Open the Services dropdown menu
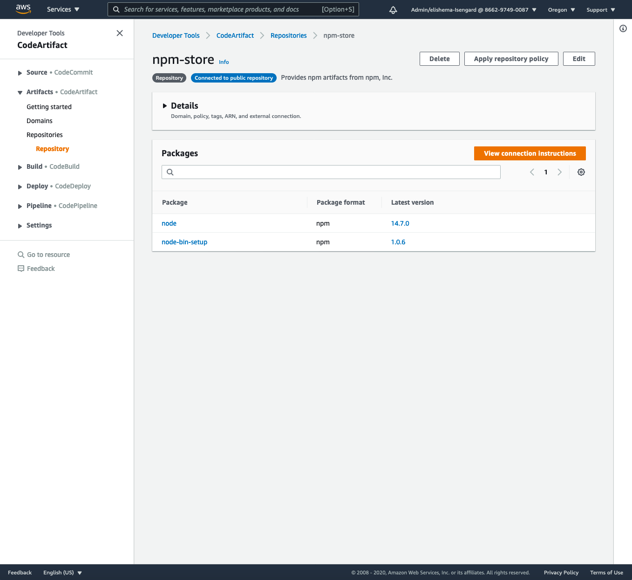Viewport: 632px width, 580px height. tap(63, 9)
